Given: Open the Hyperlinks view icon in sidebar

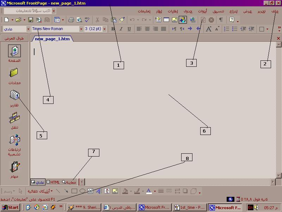Looking at the screenshot, I should click(14, 140).
